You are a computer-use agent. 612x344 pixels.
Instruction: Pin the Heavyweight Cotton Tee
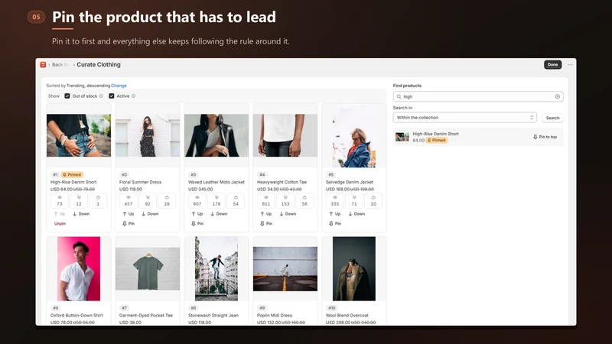tap(266, 223)
